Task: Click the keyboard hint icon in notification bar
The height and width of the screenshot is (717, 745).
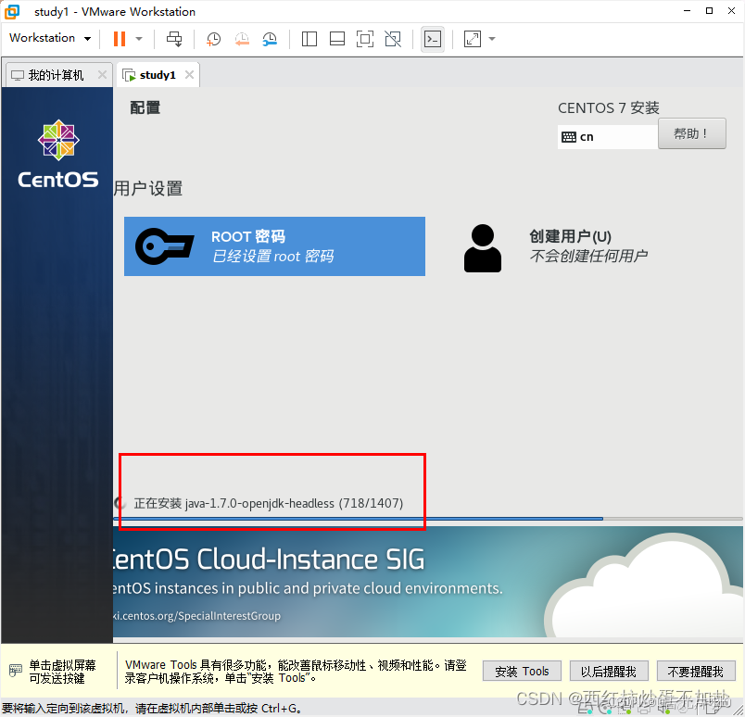Action: 15,671
